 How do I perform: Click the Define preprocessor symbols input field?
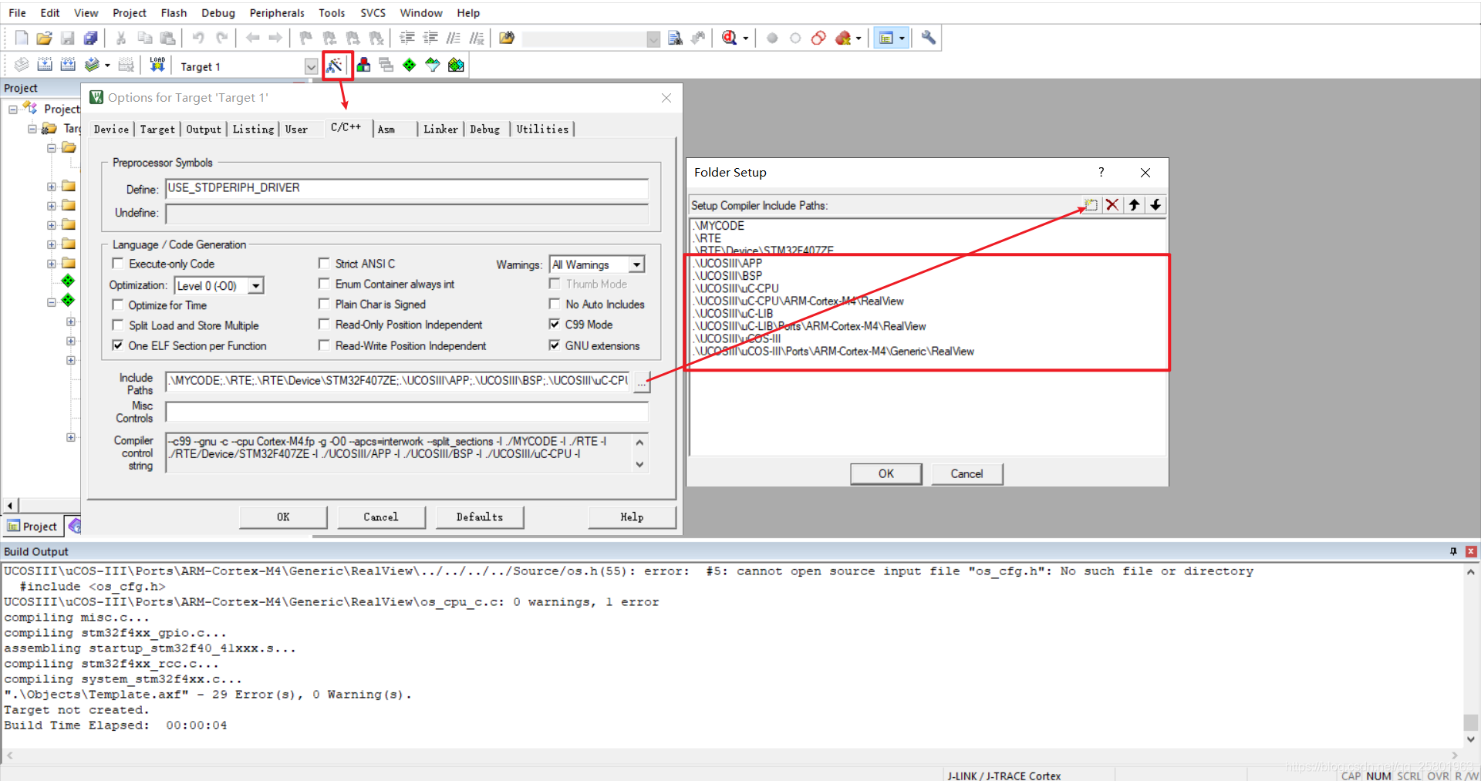[407, 188]
